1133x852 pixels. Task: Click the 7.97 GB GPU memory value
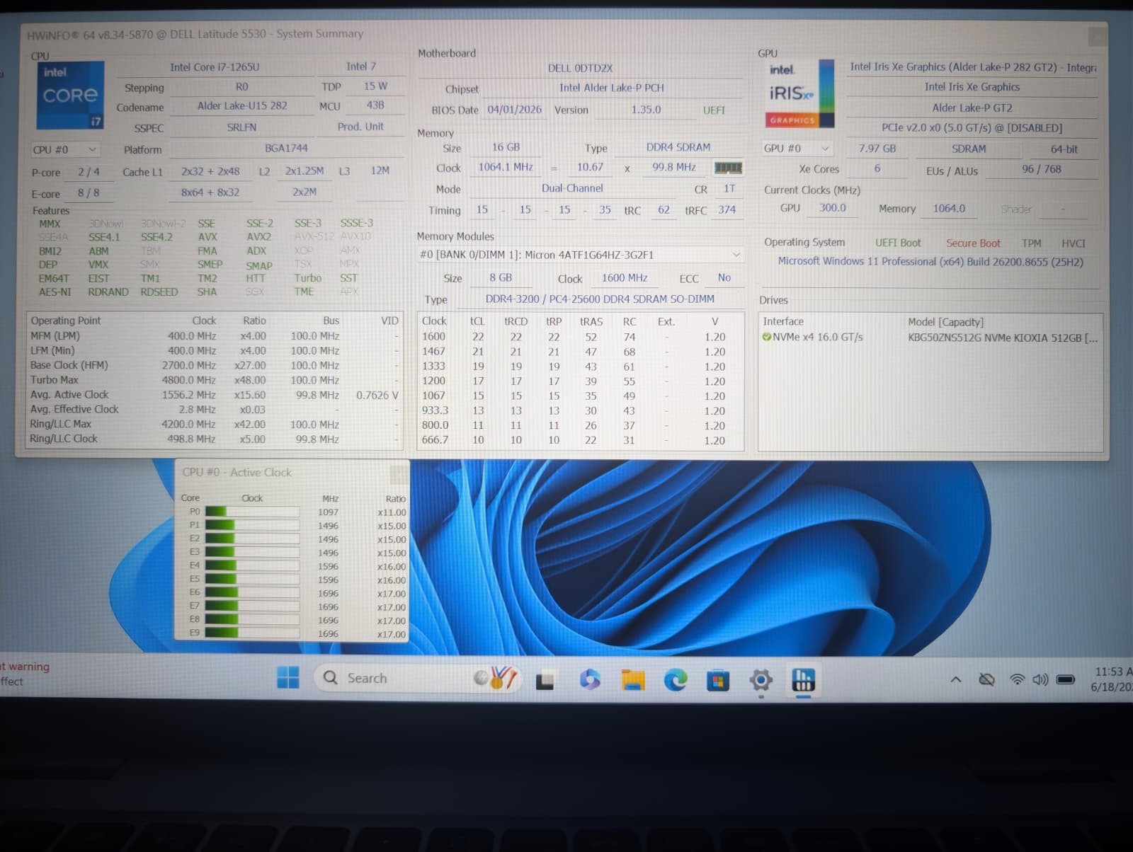(877, 149)
